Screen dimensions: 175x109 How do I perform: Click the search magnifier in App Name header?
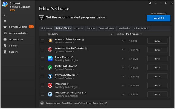(x=112, y=34)
